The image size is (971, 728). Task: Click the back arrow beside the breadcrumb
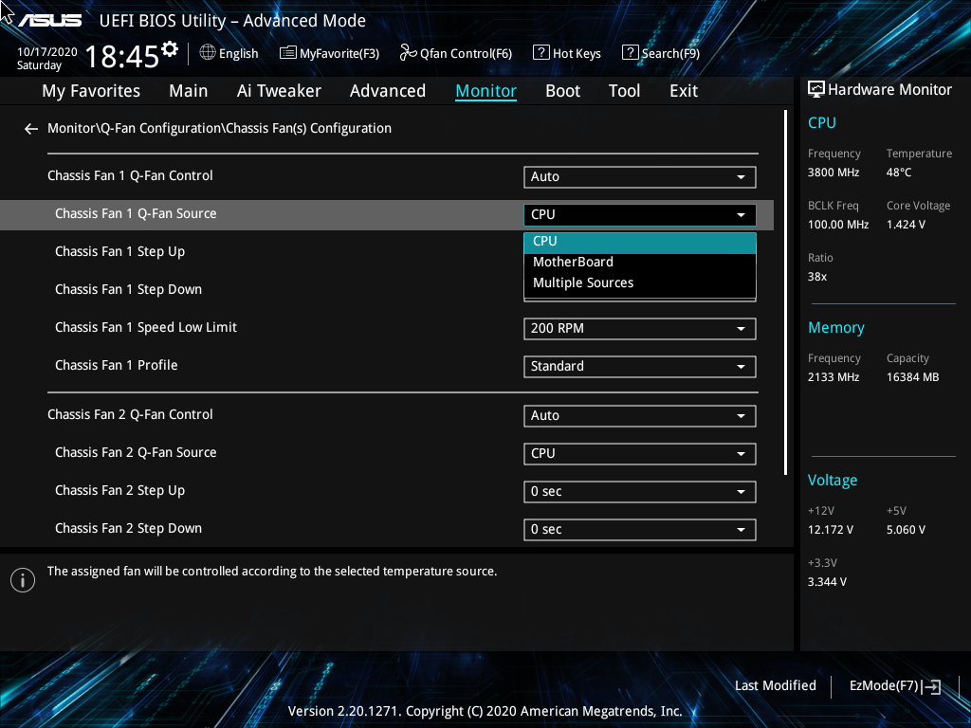click(31, 129)
